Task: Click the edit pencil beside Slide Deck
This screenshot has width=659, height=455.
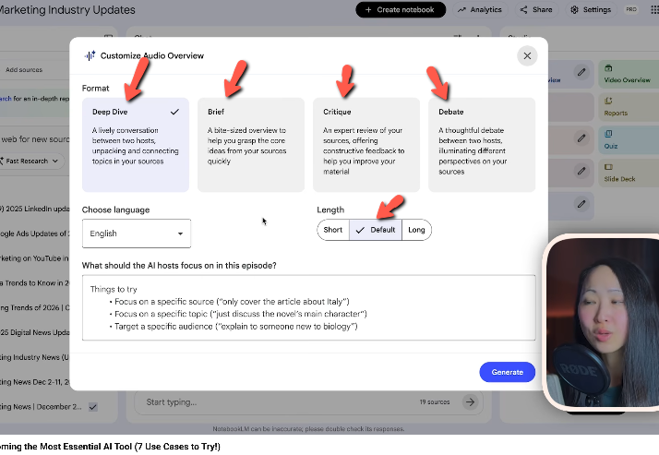Action: [x=581, y=171]
